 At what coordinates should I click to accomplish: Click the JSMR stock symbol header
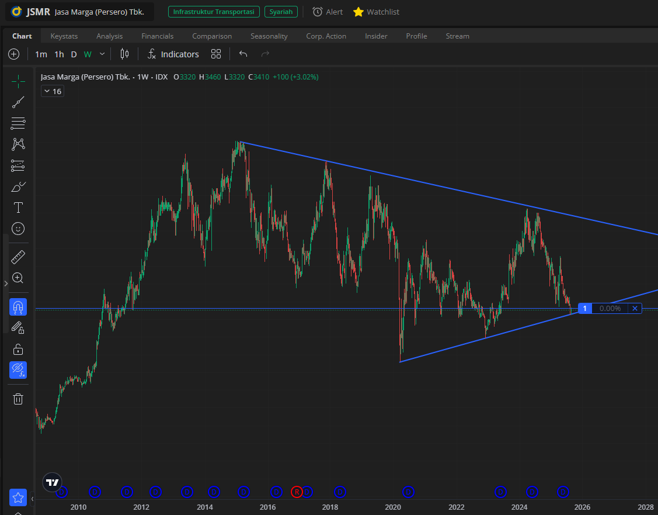point(80,12)
